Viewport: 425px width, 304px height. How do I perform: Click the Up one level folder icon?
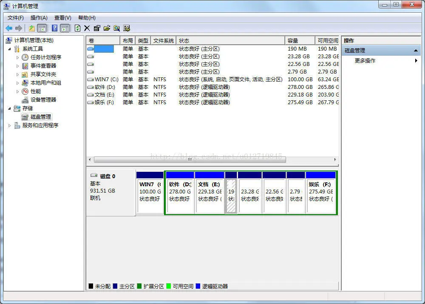tap(32, 28)
